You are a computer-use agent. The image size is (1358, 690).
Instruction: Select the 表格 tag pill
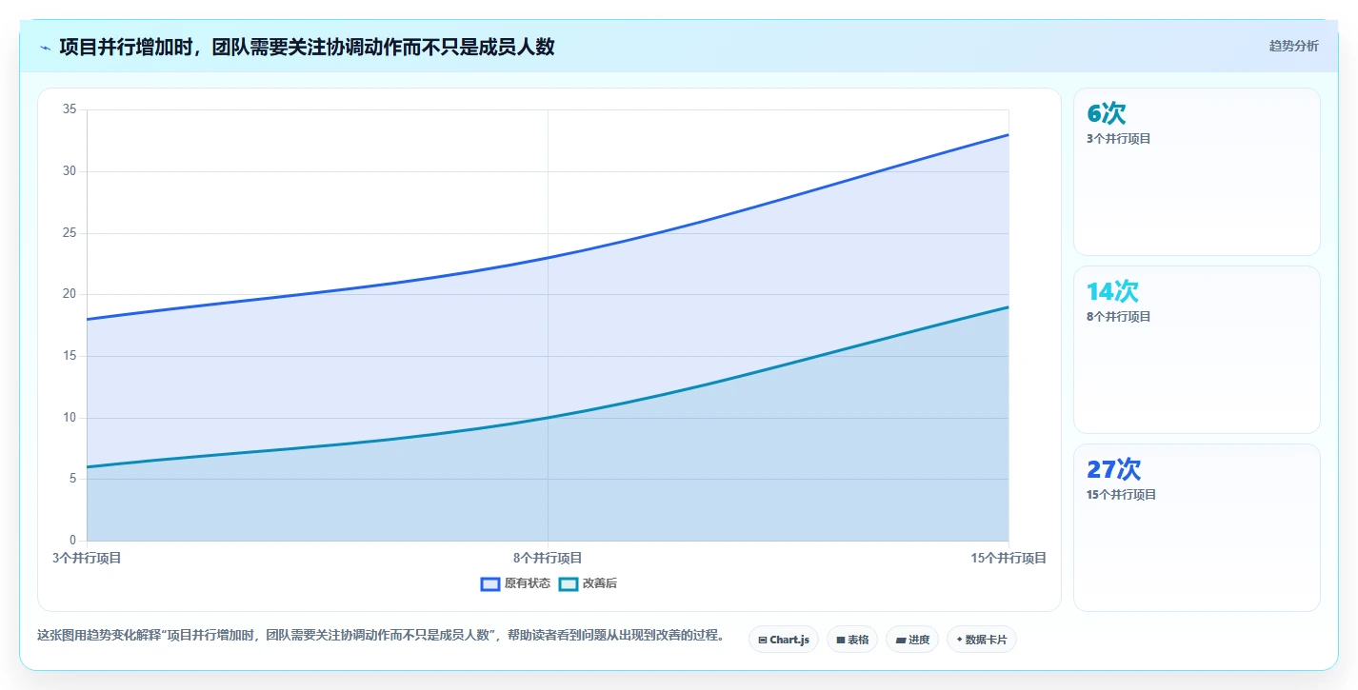[x=852, y=640]
